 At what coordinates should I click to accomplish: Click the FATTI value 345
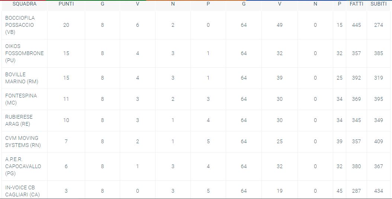(x=357, y=120)
